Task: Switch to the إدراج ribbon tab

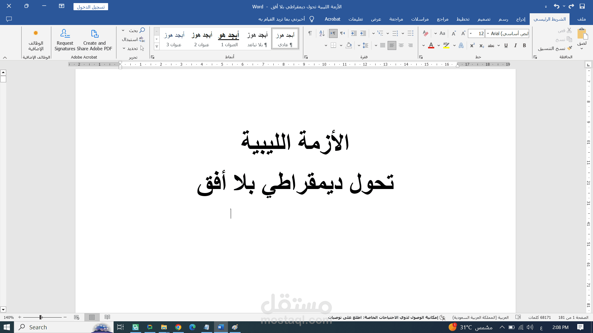Action: coord(522,19)
